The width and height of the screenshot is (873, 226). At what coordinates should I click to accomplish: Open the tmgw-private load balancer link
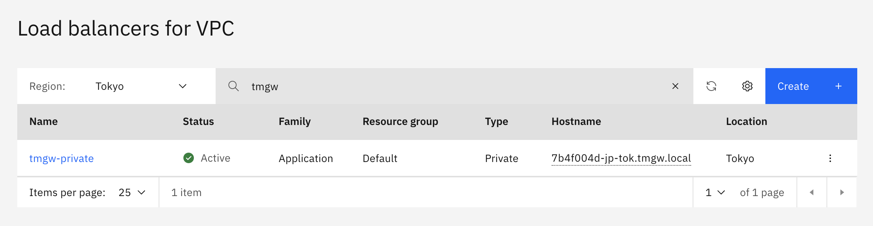[61, 159]
